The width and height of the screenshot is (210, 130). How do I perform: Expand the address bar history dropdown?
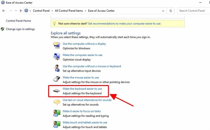click(x=163, y=11)
